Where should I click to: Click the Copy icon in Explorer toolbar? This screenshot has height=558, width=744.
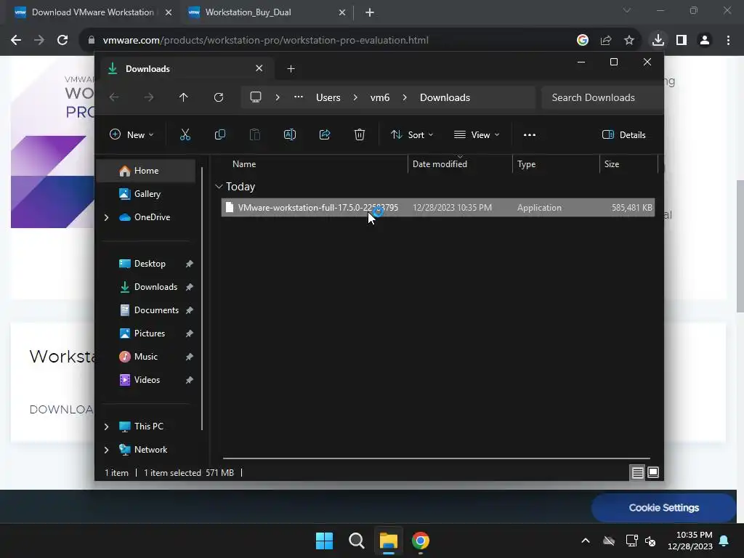coord(219,134)
